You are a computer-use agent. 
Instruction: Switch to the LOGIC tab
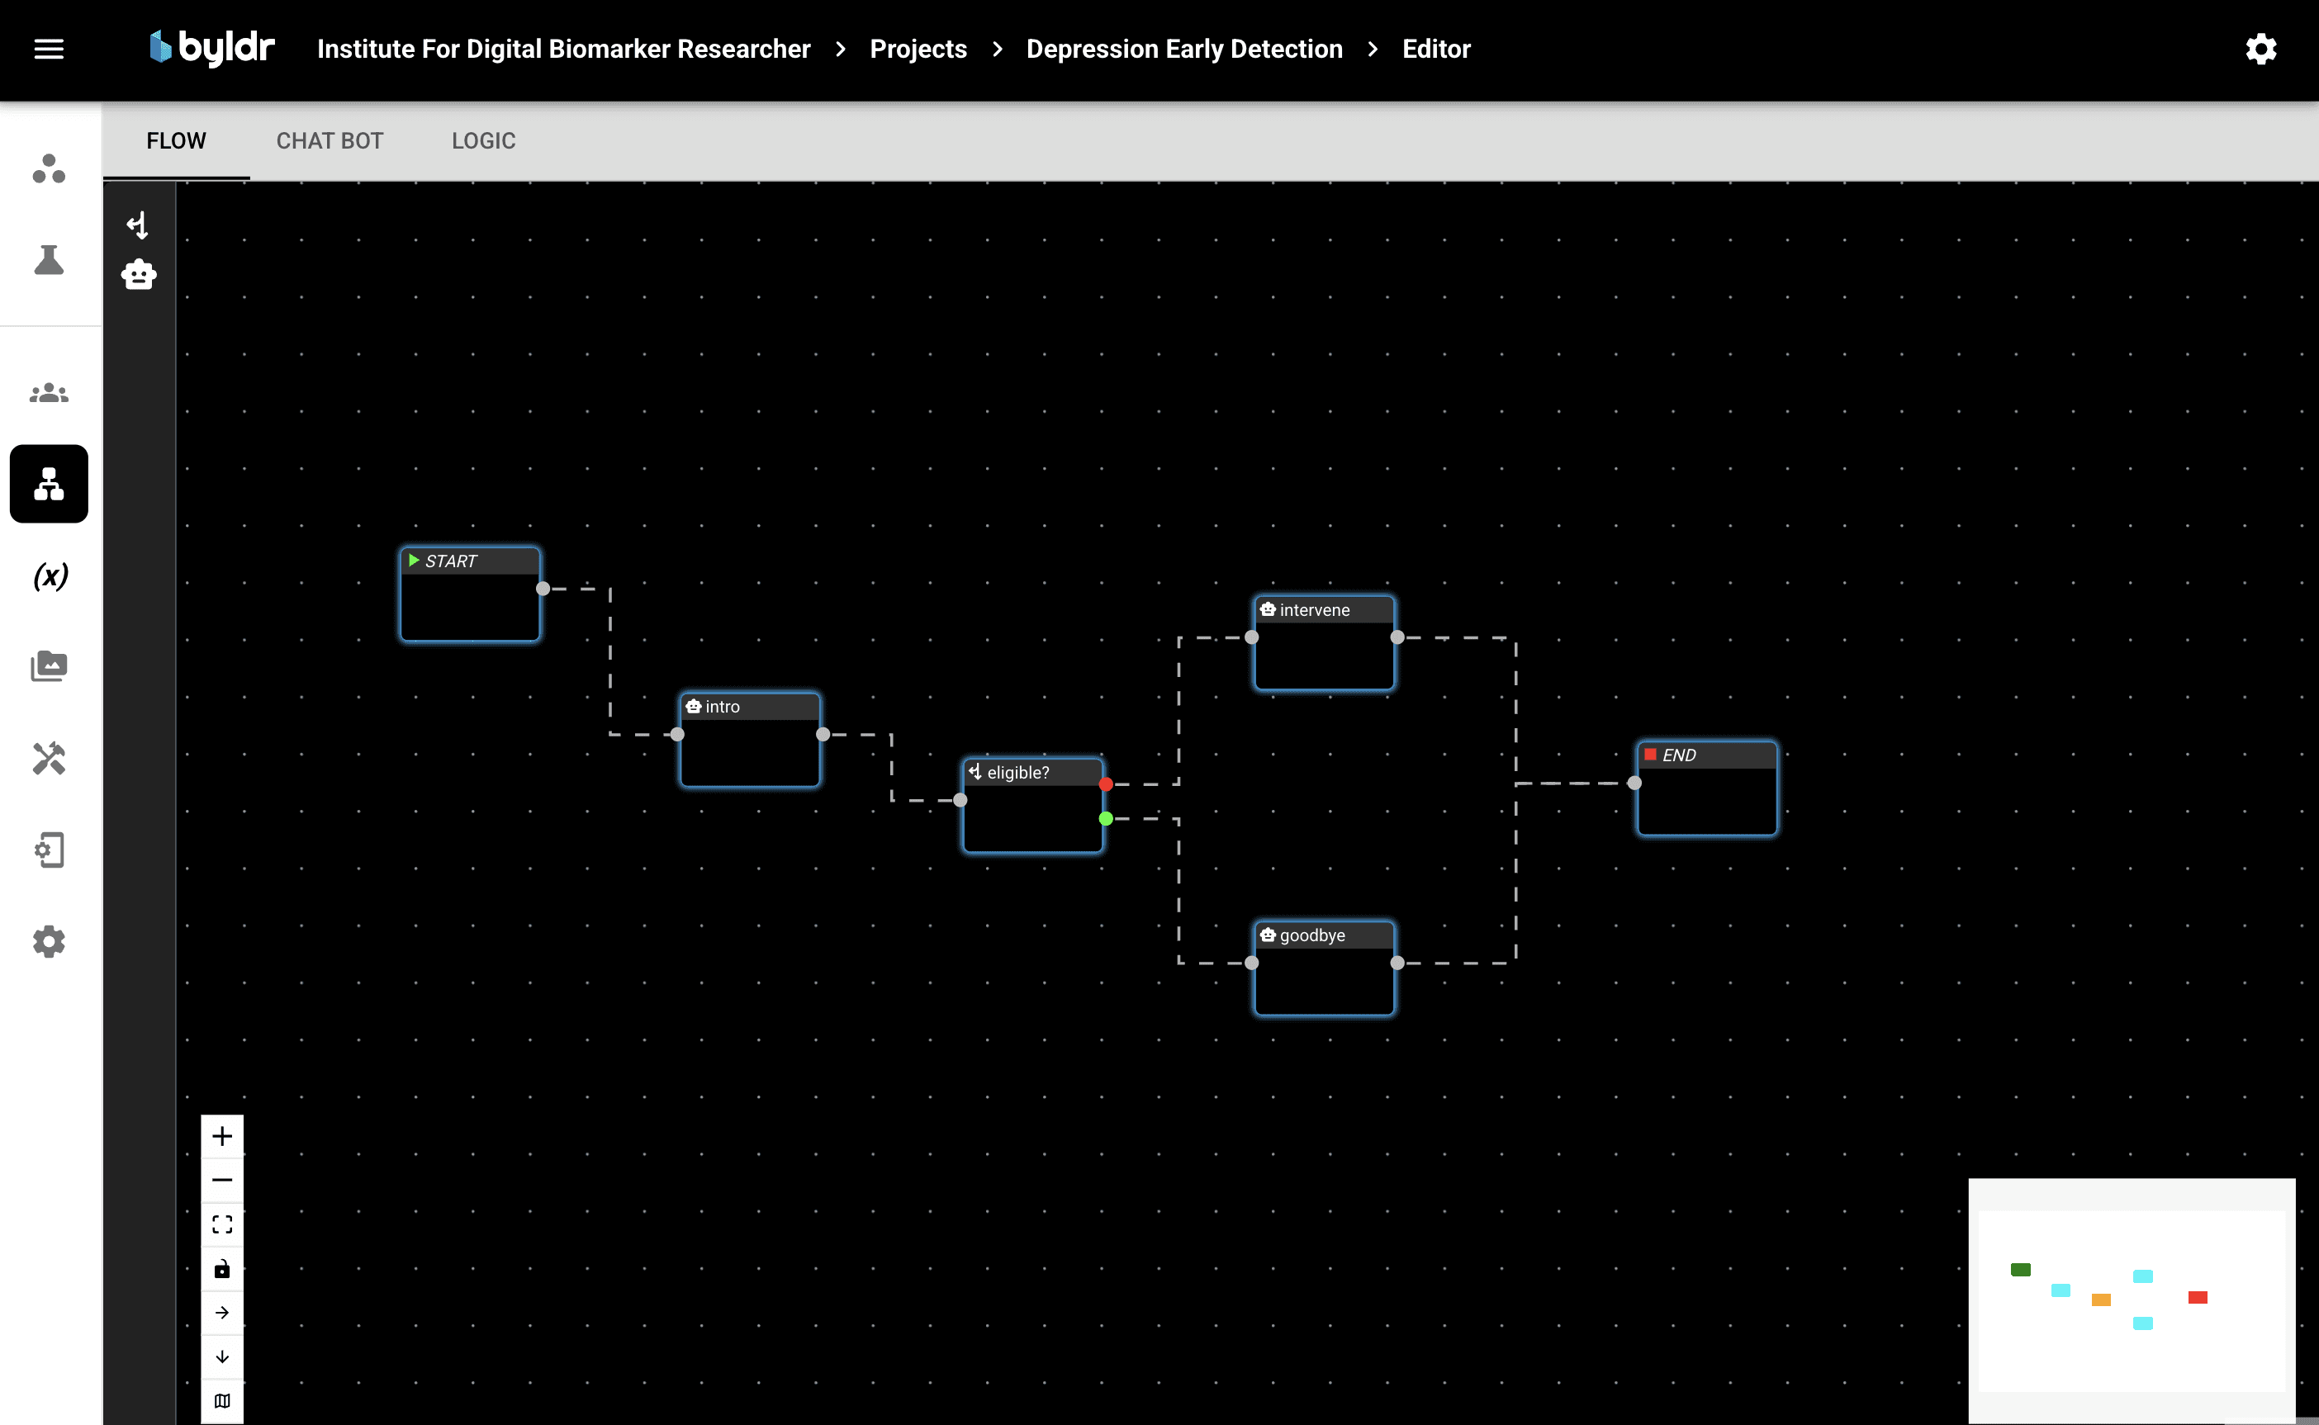coord(484,140)
